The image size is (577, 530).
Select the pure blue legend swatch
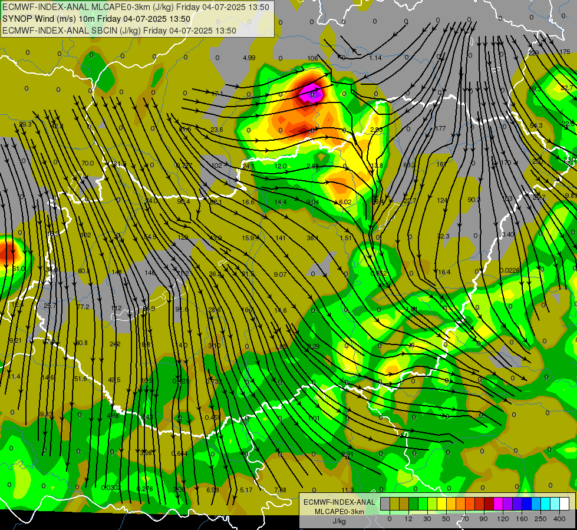[526, 503]
